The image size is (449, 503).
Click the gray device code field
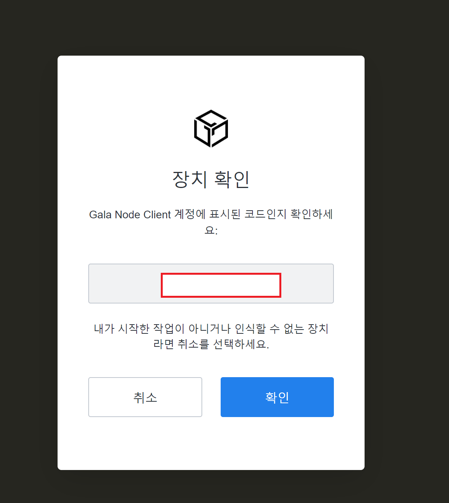211,284
